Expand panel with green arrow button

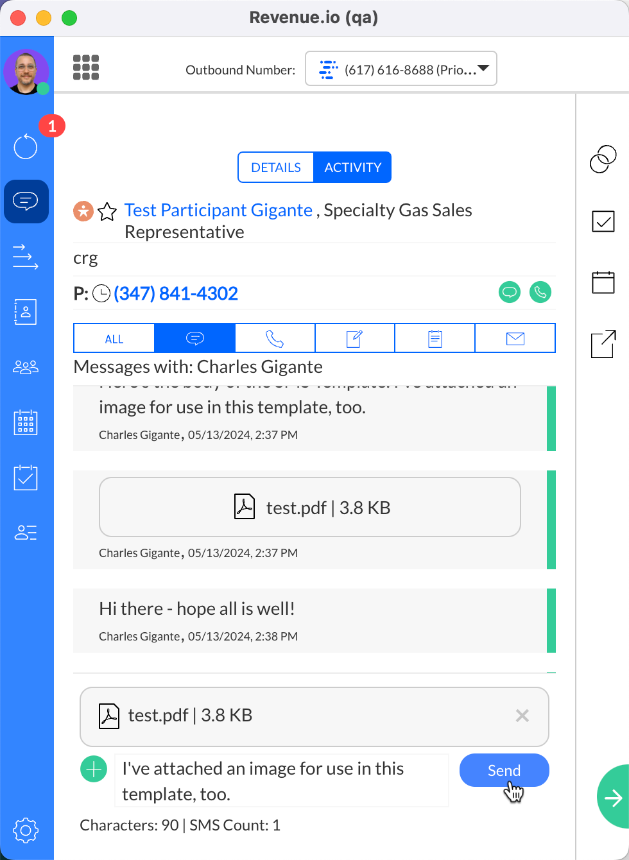coord(613,798)
